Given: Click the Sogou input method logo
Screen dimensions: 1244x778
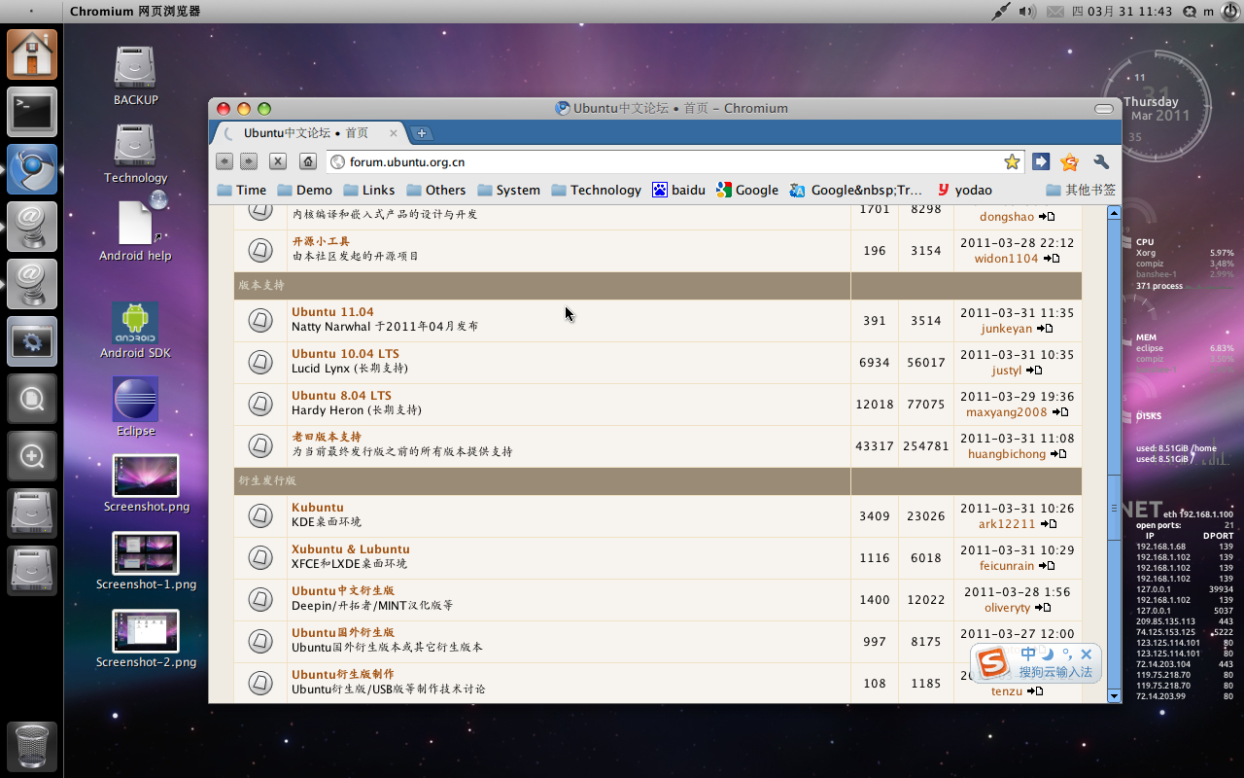Looking at the screenshot, I should [x=993, y=663].
